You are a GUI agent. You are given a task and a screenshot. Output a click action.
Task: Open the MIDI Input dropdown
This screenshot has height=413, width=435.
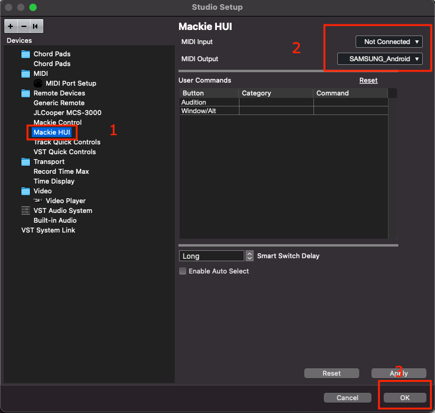pyautogui.click(x=389, y=42)
